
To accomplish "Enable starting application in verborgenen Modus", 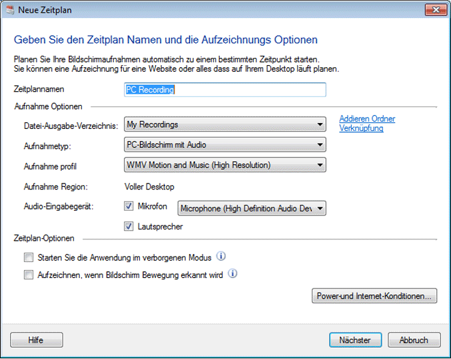I will (28, 257).
